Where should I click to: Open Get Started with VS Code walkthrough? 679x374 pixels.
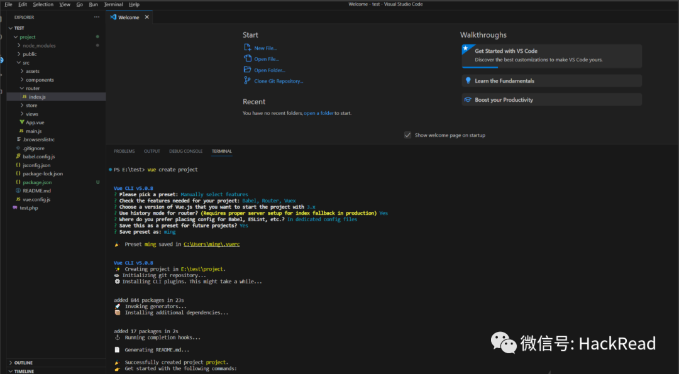pos(552,56)
